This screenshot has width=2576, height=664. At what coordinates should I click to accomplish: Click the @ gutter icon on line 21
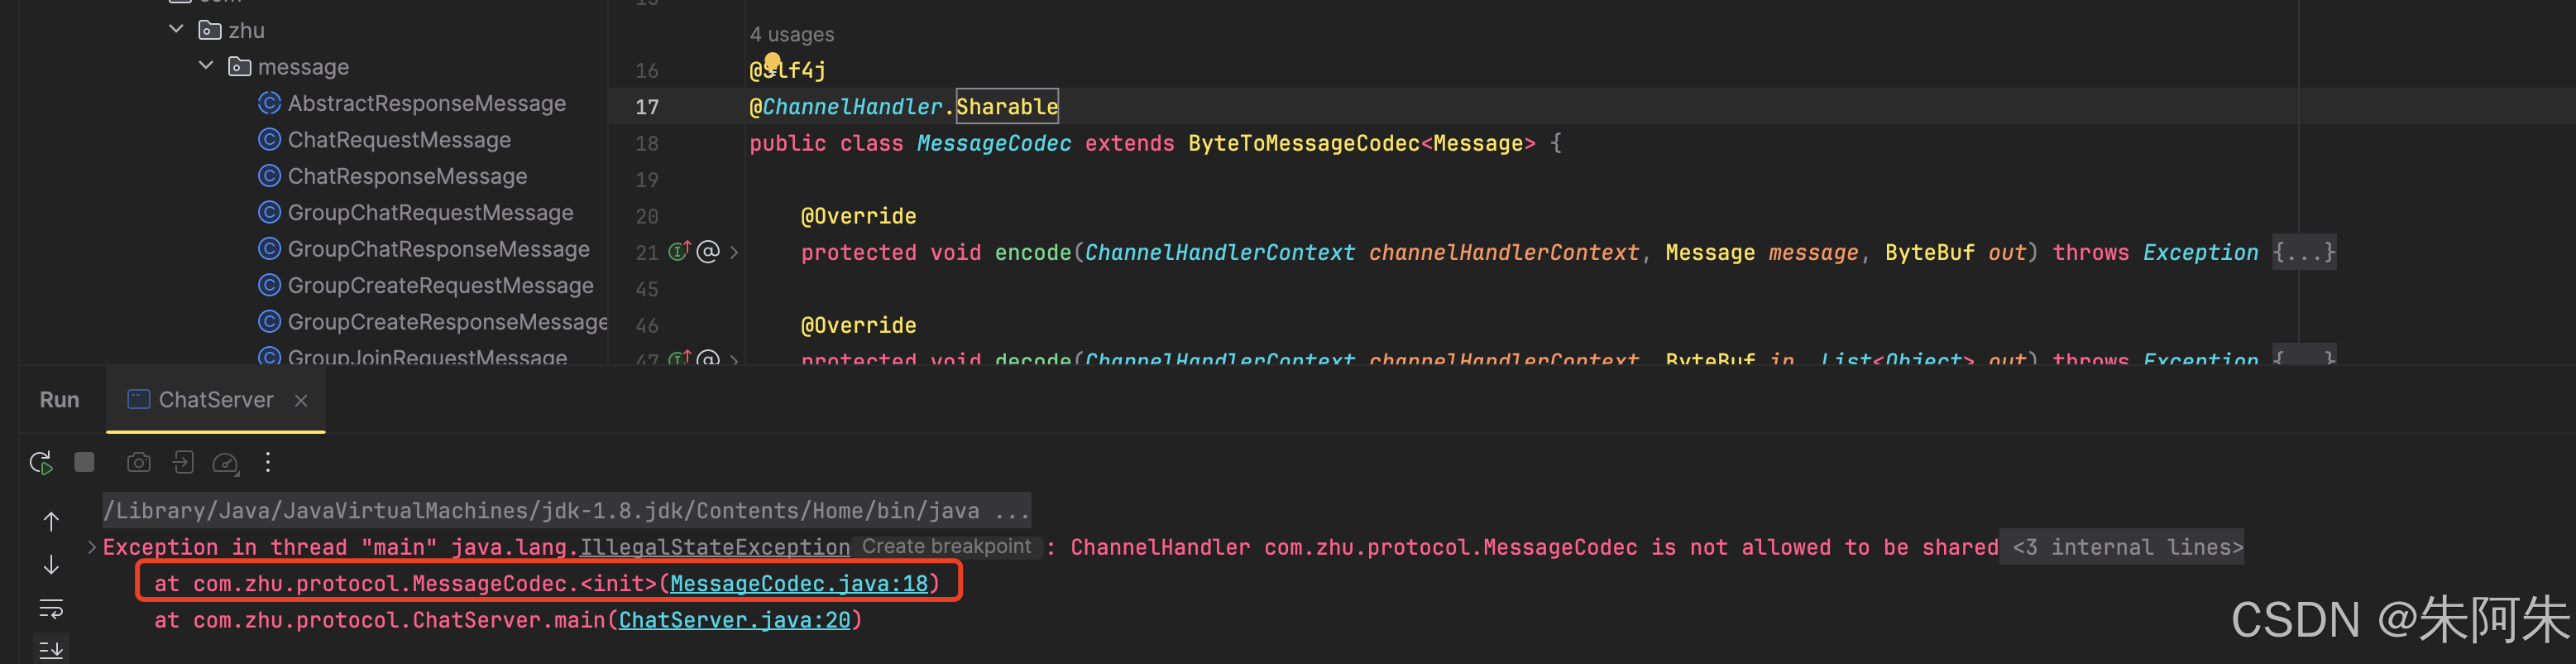point(708,252)
